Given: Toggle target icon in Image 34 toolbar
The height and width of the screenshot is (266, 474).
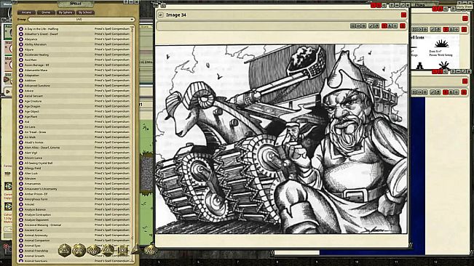Looking at the screenshot, I should click(x=395, y=26).
